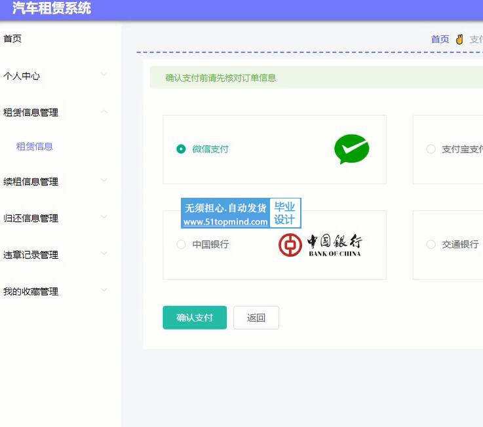The width and height of the screenshot is (483, 427).
Task: Select the 微信支付 radio button
Action: [x=181, y=149]
